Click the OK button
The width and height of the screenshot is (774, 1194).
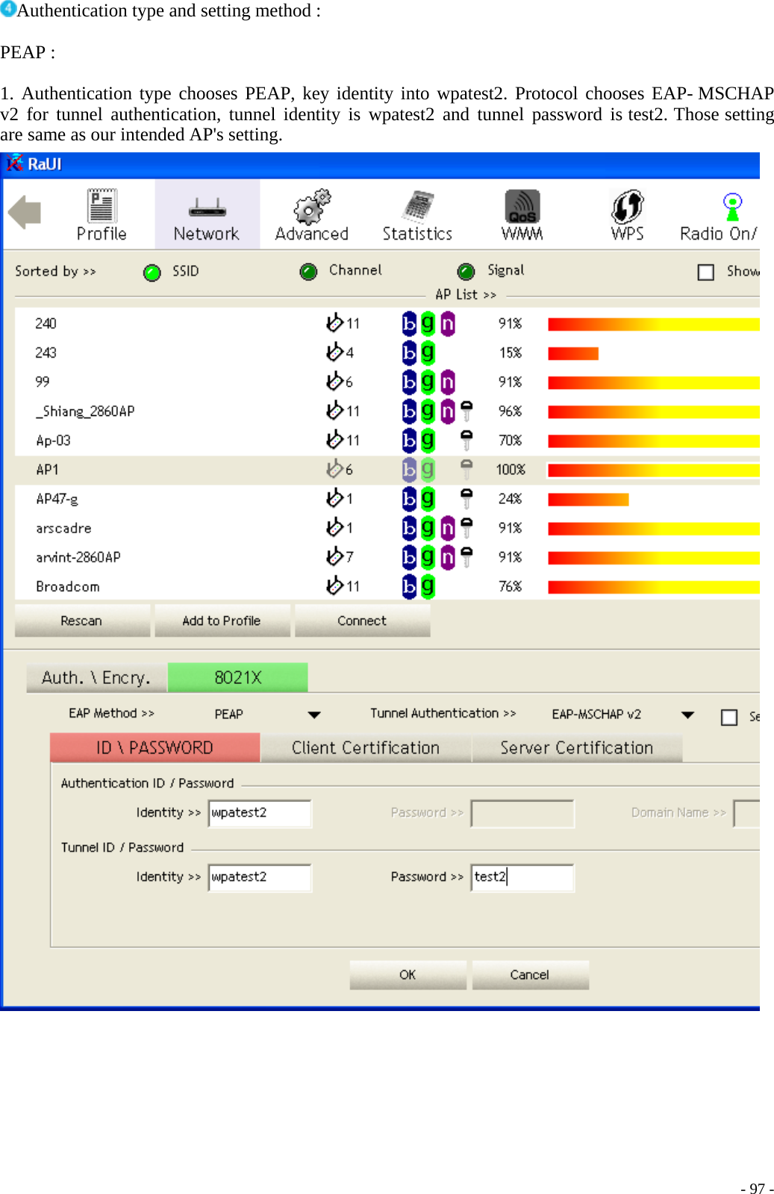(x=408, y=974)
